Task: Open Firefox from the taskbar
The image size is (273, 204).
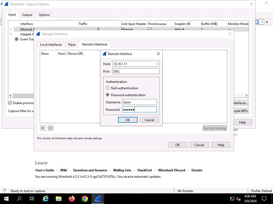Action: coord(71,199)
